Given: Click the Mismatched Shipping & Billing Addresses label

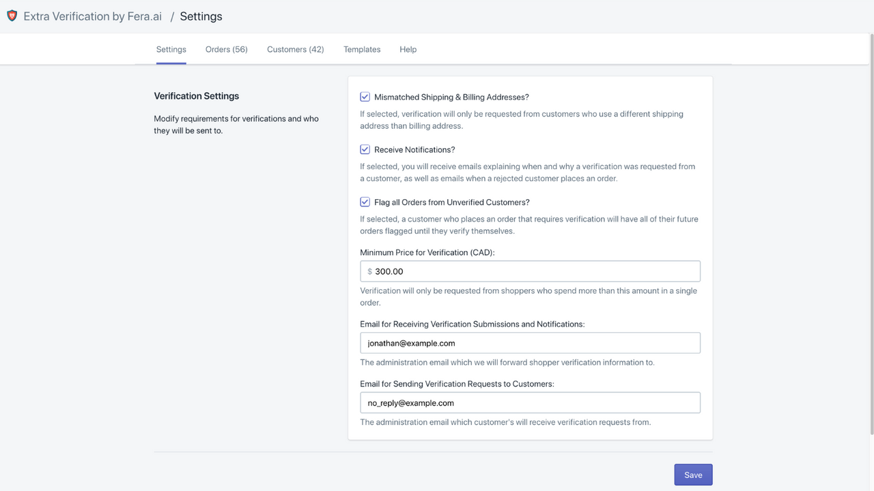Looking at the screenshot, I should (451, 97).
